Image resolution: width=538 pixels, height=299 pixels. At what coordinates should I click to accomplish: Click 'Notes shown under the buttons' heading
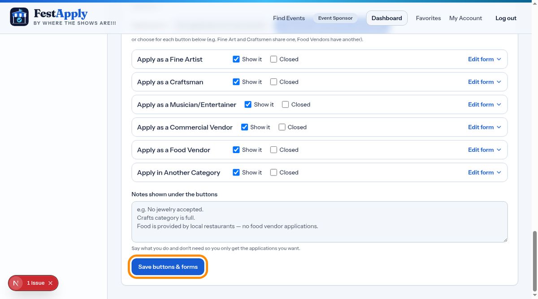(x=174, y=194)
